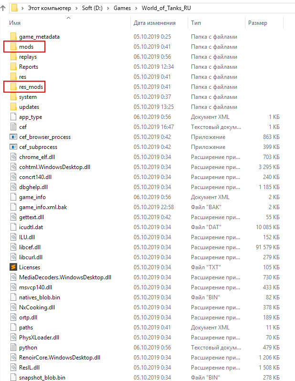This screenshot has width=295, height=381.
Task: Click size value 91 579 КБ
Action: [x=267, y=247]
